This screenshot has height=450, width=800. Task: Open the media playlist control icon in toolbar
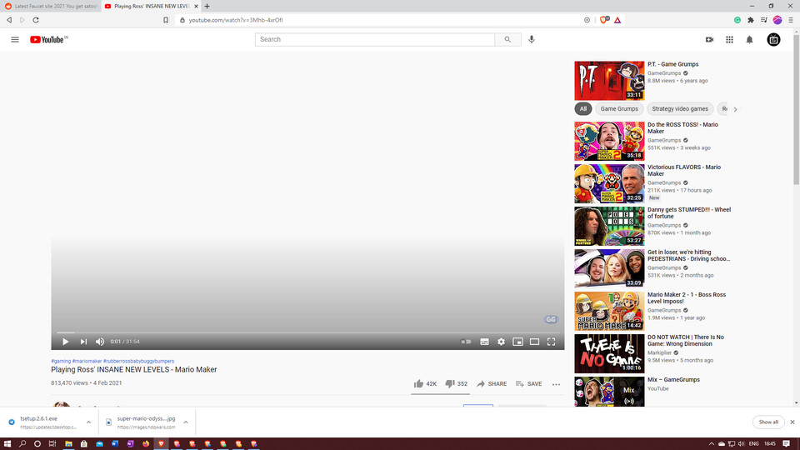point(764,20)
